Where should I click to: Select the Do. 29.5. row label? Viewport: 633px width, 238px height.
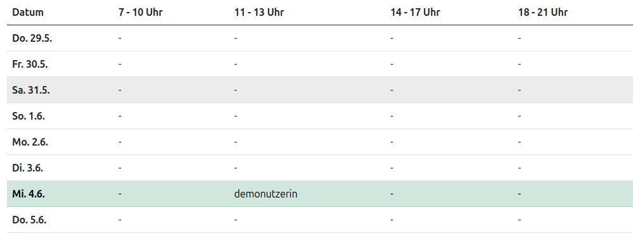[x=32, y=39]
